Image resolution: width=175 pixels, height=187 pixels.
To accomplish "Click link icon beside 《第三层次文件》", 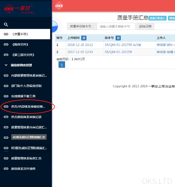I will (6, 55).
